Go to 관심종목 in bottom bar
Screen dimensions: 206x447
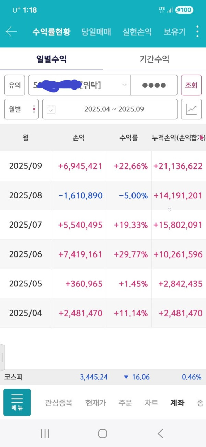click(x=59, y=403)
